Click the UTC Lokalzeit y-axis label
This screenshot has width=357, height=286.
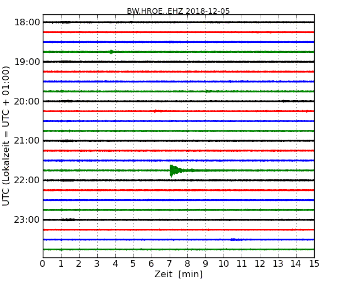(x=6, y=136)
